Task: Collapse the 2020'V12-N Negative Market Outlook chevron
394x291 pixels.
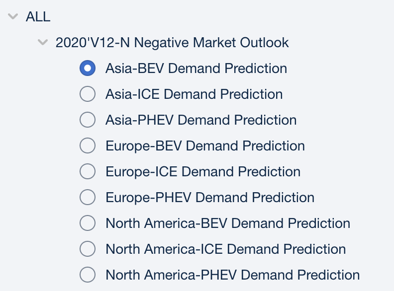Action: (x=43, y=43)
